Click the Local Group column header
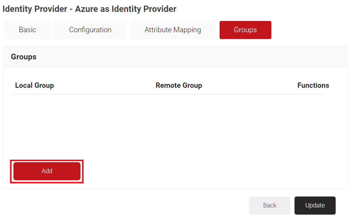Screen dimensions: 350x219 (x=34, y=85)
